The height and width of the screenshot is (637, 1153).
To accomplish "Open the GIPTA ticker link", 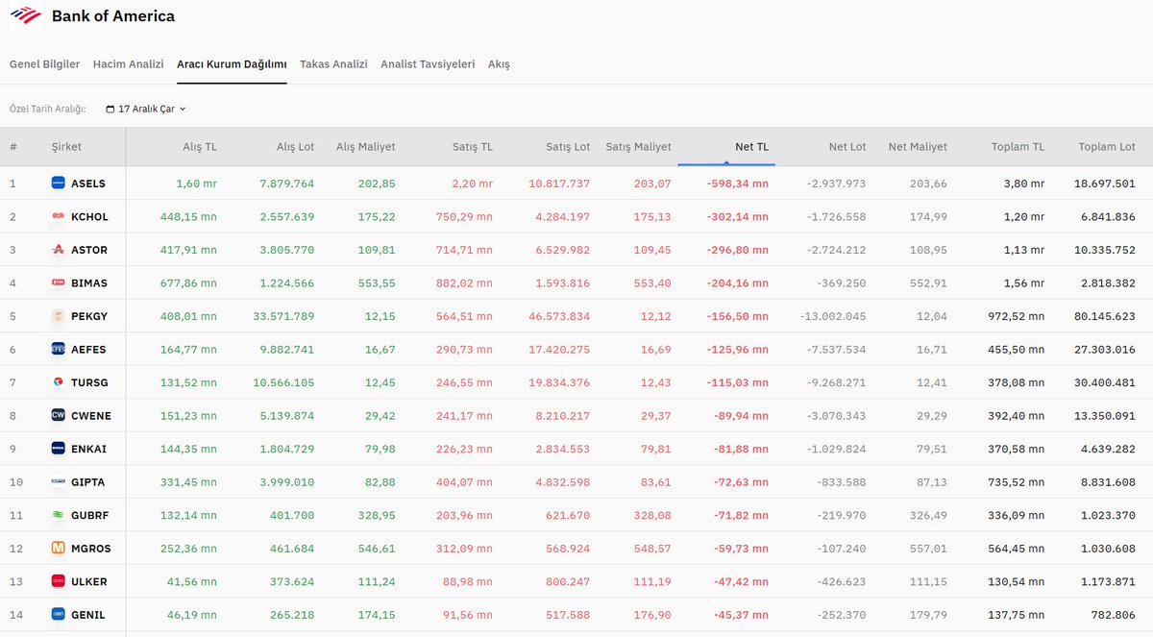I will pos(88,482).
